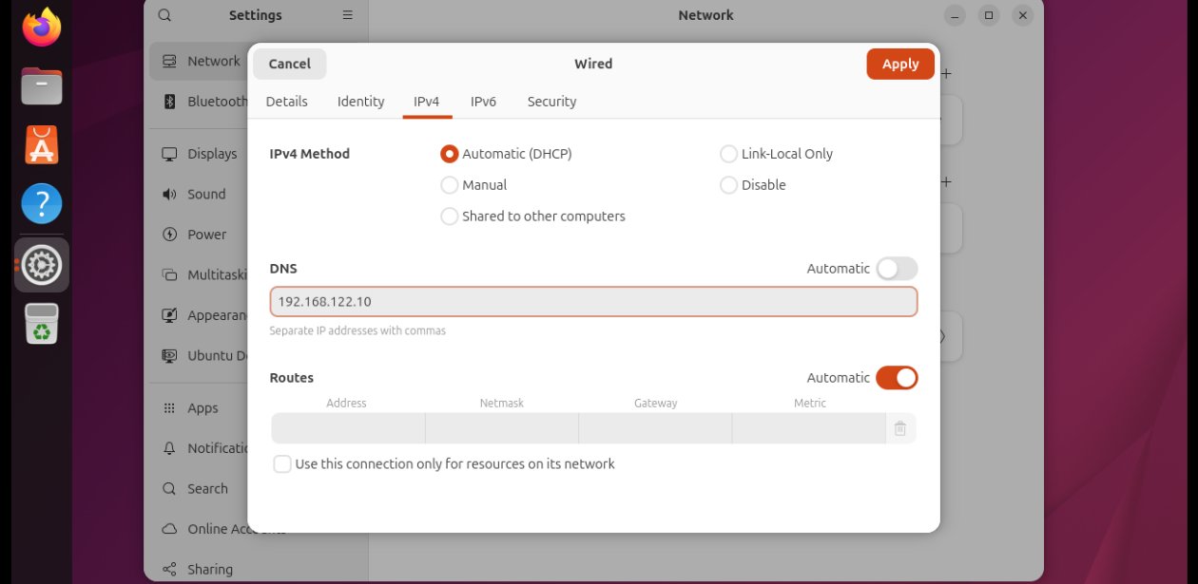
Task: Check 'Use this connection only for resources'
Action: (282, 464)
